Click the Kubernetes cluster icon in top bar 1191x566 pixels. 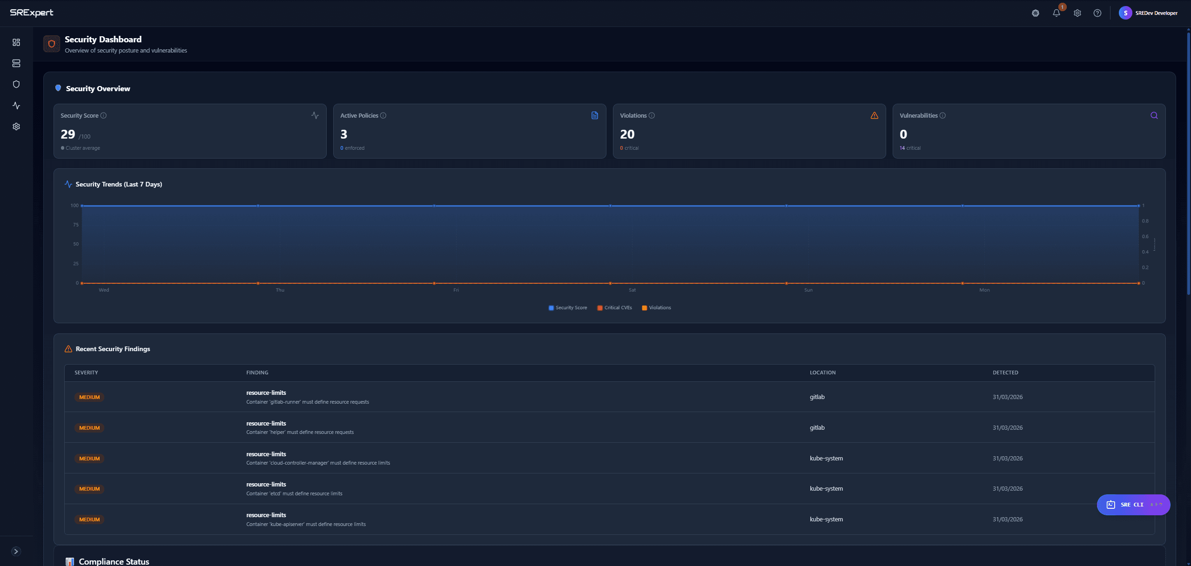1035,13
